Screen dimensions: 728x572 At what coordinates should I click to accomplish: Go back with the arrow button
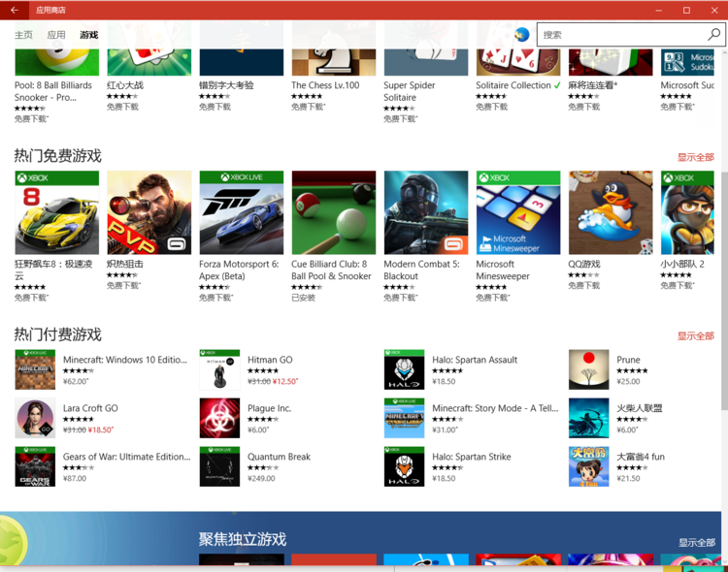coord(15,10)
